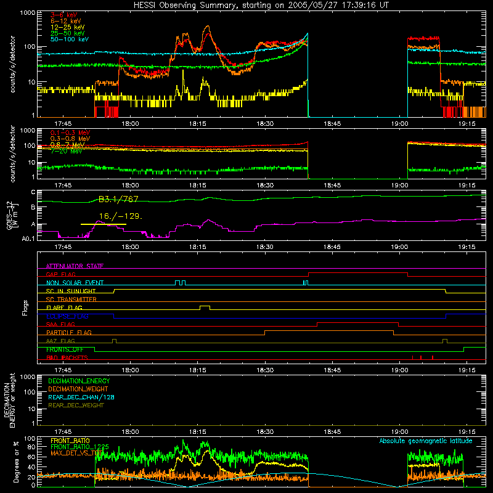Screen dimensions: 493x493
Task: Click the raised GAP_FLAG segment
Action: click(358, 273)
